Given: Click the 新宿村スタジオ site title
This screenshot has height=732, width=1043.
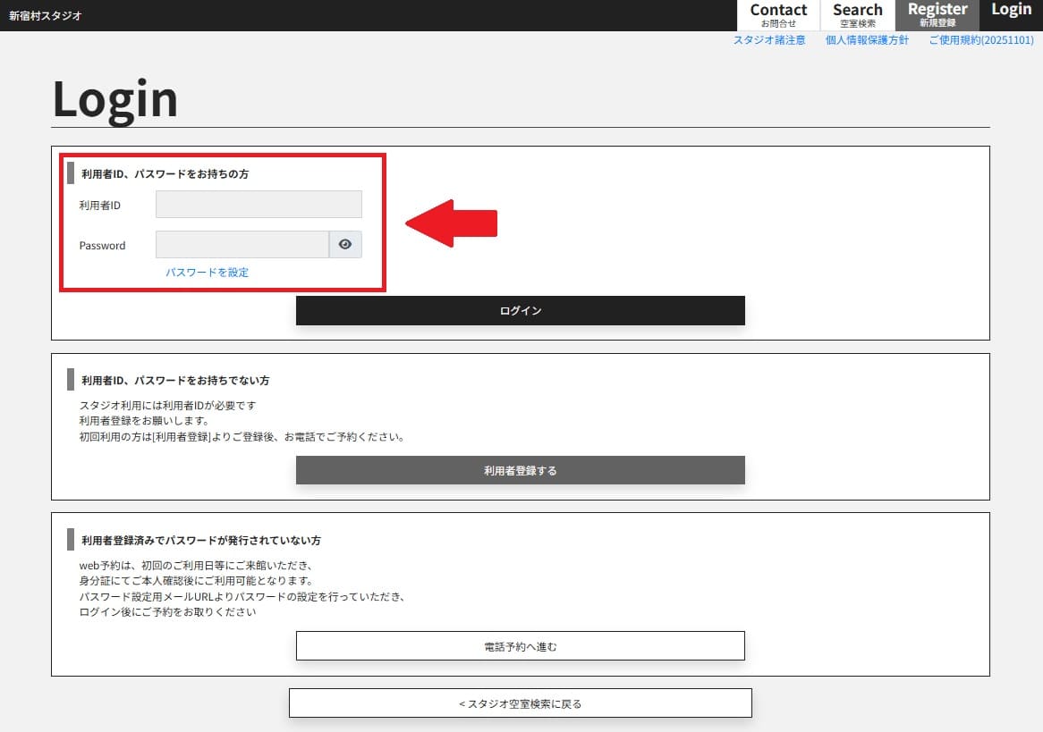Looking at the screenshot, I should coord(46,15).
